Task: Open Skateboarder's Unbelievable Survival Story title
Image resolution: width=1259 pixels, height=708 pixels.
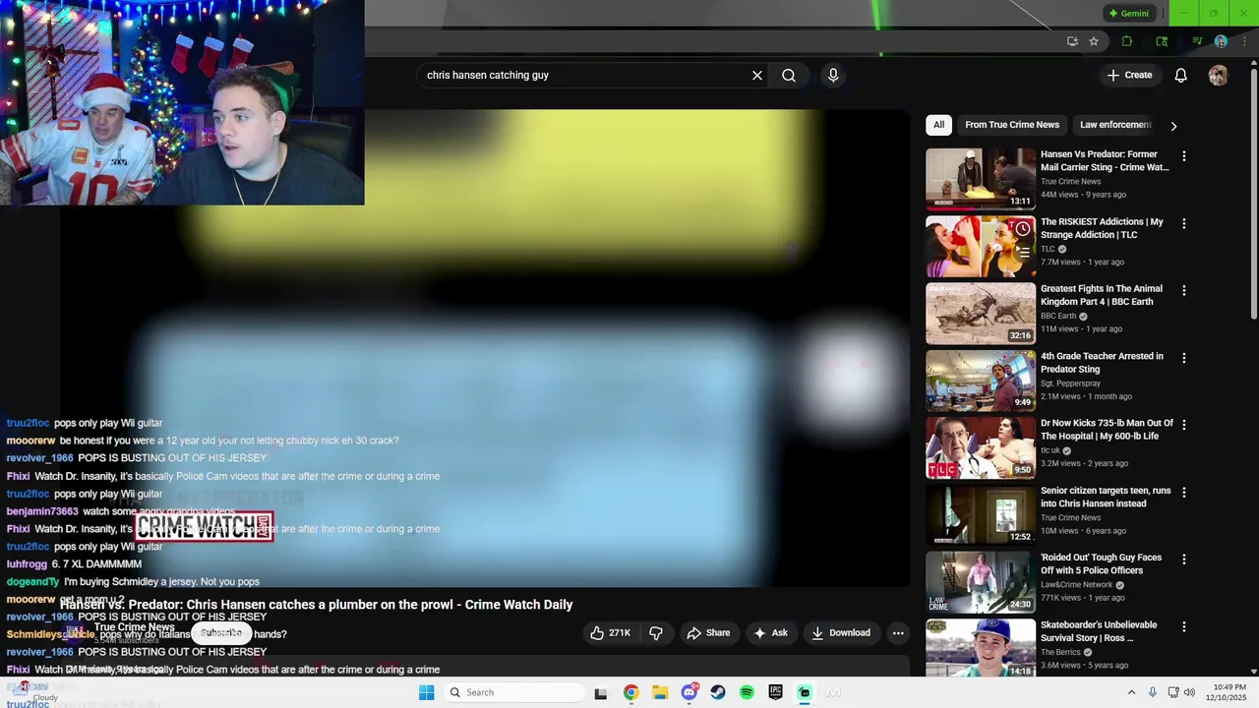Action: [1099, 631]
